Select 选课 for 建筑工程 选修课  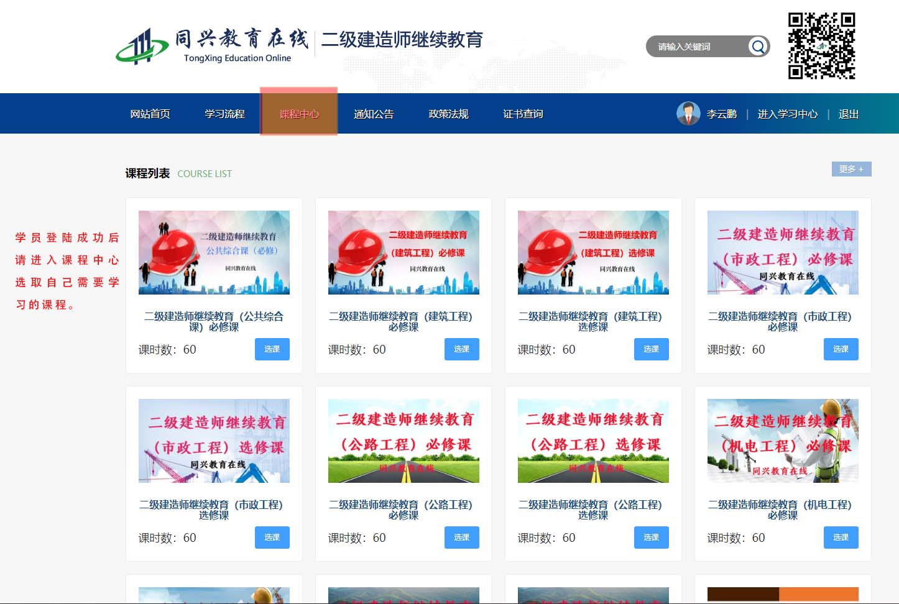point(652,349)
